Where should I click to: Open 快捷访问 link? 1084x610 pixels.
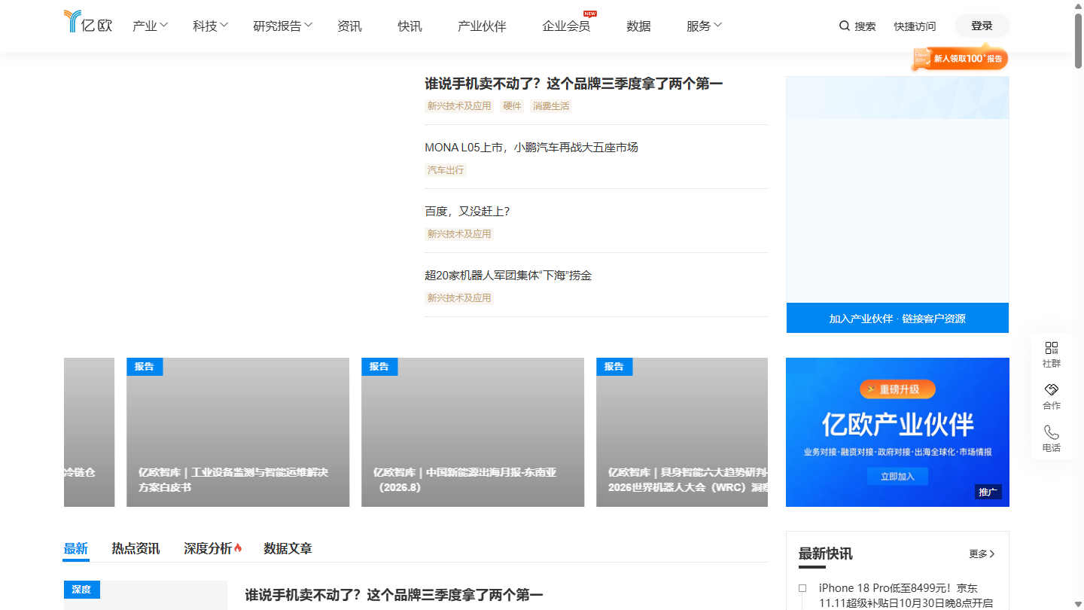click(915, 26)
